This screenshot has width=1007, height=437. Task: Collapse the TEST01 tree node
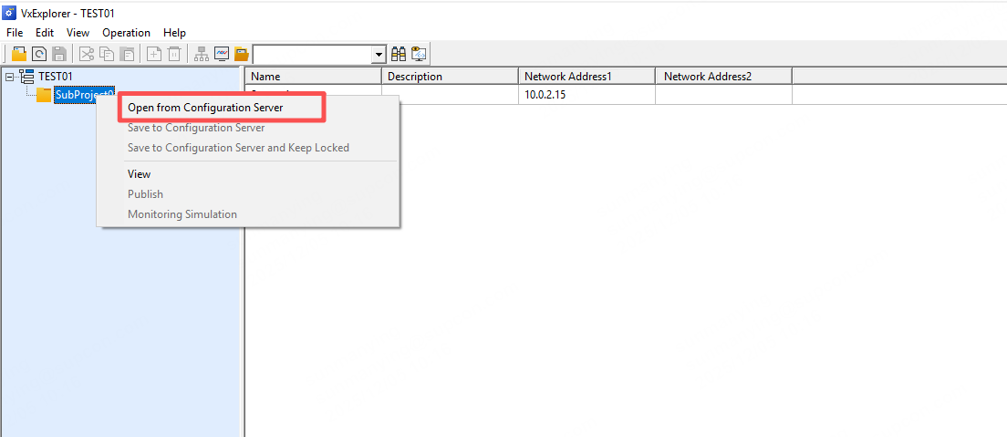(10, 77)
